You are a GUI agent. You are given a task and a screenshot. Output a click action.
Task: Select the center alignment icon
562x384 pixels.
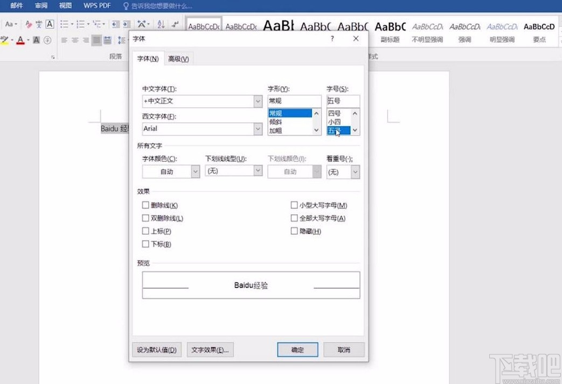73,39
